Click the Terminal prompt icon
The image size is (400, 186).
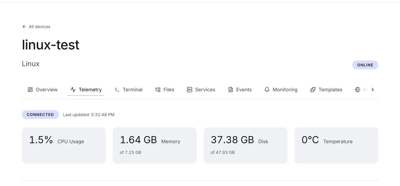pos(117,90)
